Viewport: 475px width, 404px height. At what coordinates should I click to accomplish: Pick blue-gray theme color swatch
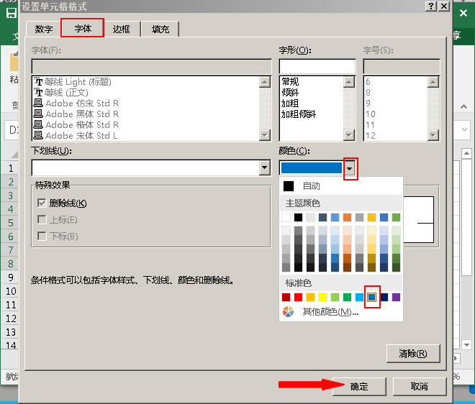[322, 217]
